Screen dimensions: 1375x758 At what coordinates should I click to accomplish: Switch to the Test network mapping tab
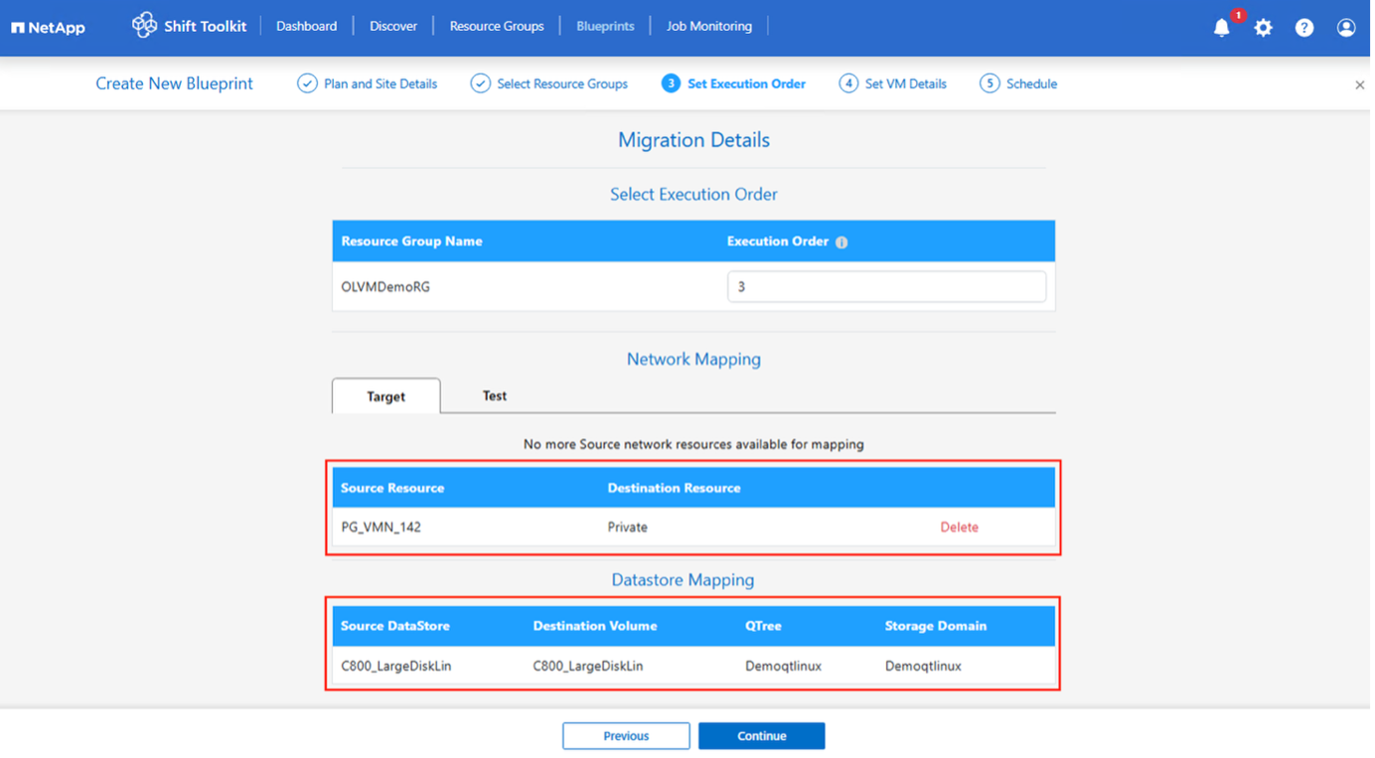[x=495, y=395]
